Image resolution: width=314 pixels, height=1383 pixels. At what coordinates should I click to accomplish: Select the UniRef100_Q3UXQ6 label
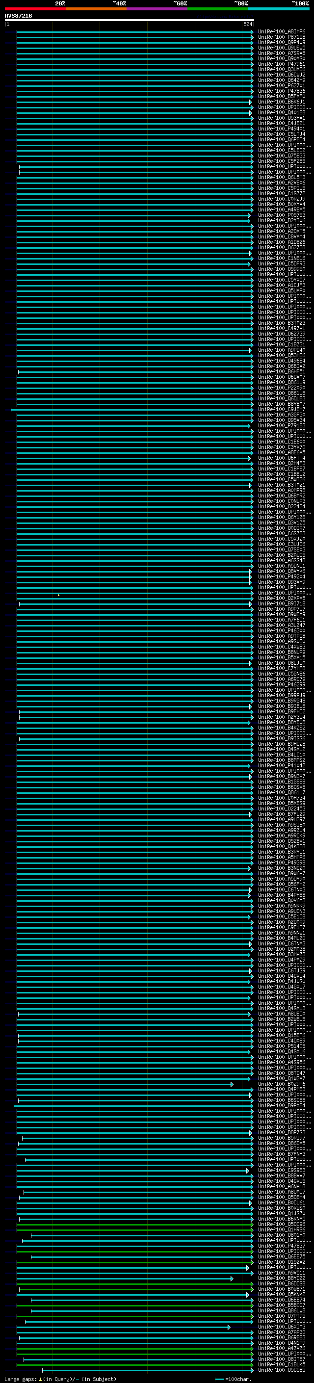pyautogui.click(x=281, y=69)
